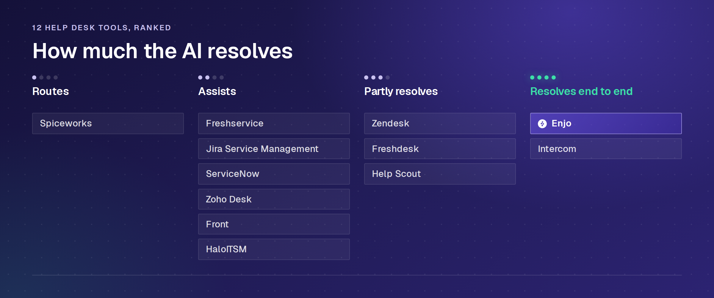Click the Enjo logo icon
Screen dimensions: 714x298
542,123
